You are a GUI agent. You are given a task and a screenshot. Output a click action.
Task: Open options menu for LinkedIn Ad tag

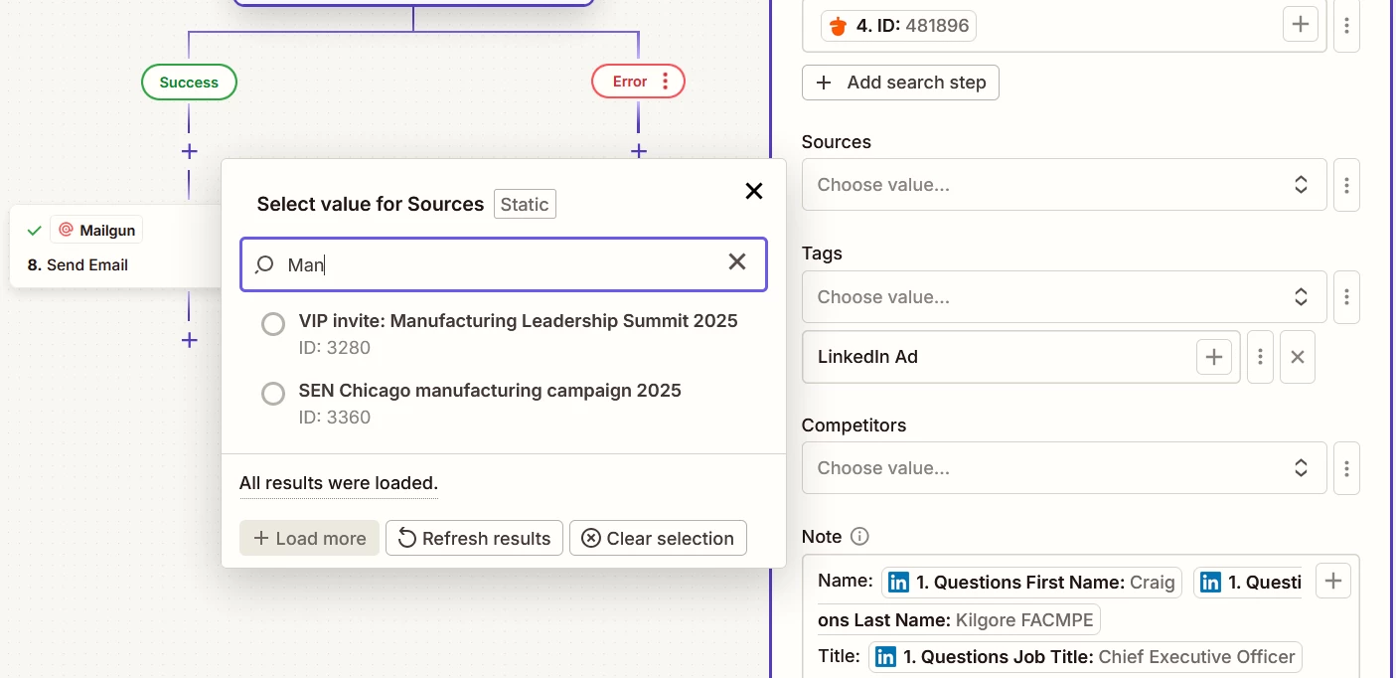[1260, 357]
